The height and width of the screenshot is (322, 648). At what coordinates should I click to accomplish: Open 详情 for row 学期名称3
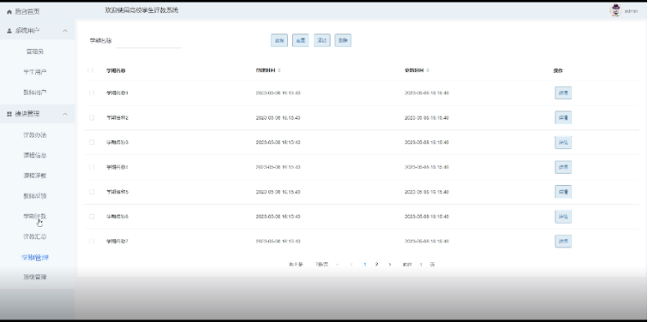point(563,142)
